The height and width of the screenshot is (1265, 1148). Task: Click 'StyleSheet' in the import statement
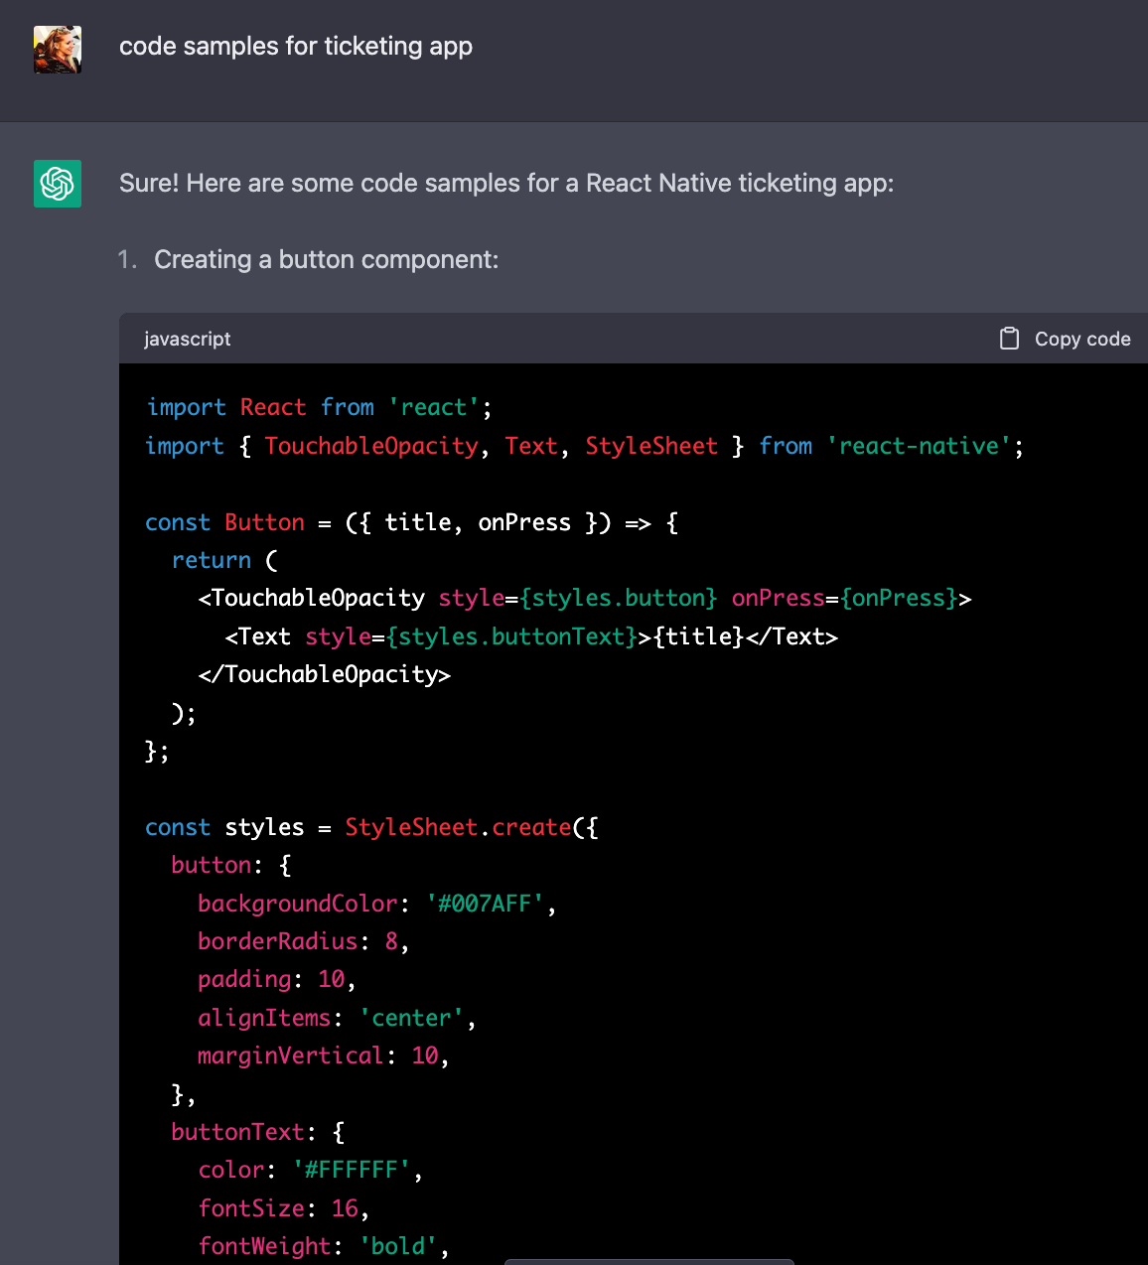pyautogui.click(x=651, y=446)
